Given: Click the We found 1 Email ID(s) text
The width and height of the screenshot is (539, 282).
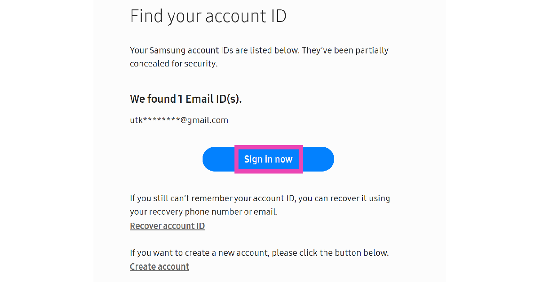Looking at the screenshot, I should coord(186,99).
